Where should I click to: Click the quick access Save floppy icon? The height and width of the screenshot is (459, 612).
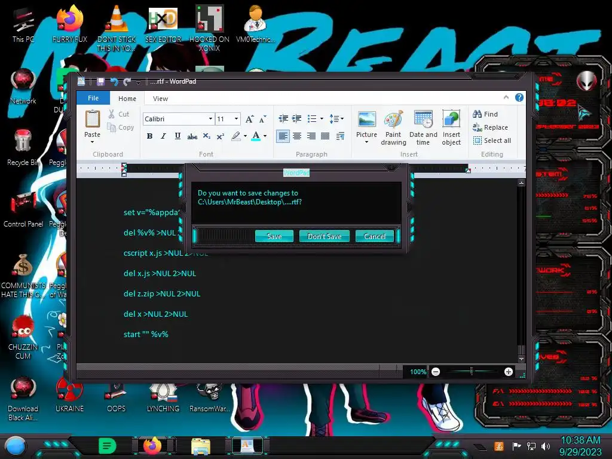[x=100, y=81]
